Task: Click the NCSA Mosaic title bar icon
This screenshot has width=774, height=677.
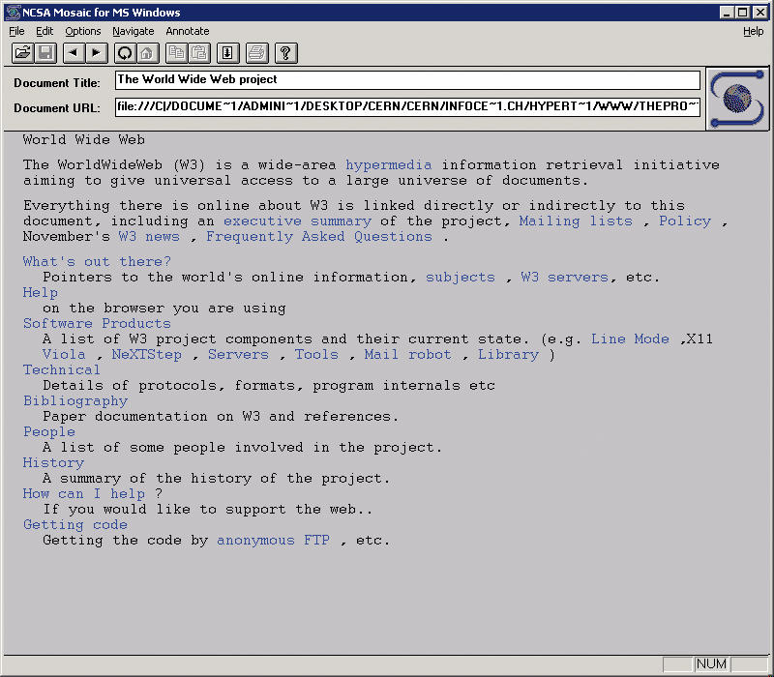Action: [x=13, y=13]
